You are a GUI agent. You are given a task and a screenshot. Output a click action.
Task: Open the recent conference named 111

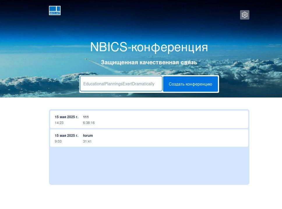pos(86,117)
